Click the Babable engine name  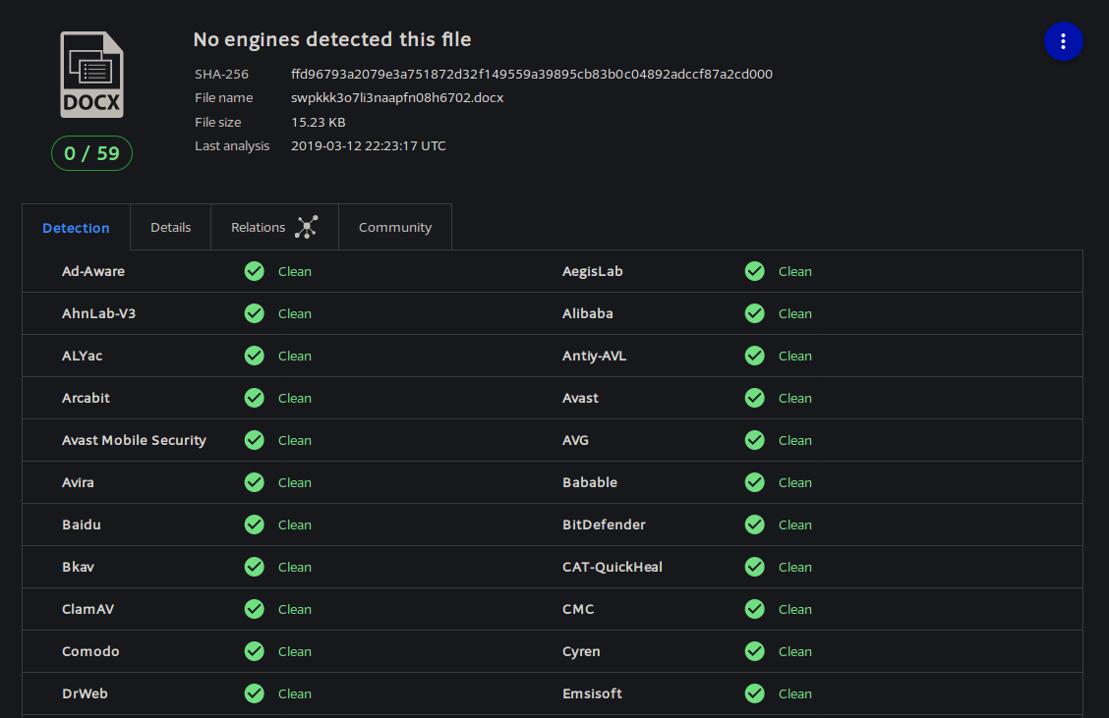coord(590,482)
